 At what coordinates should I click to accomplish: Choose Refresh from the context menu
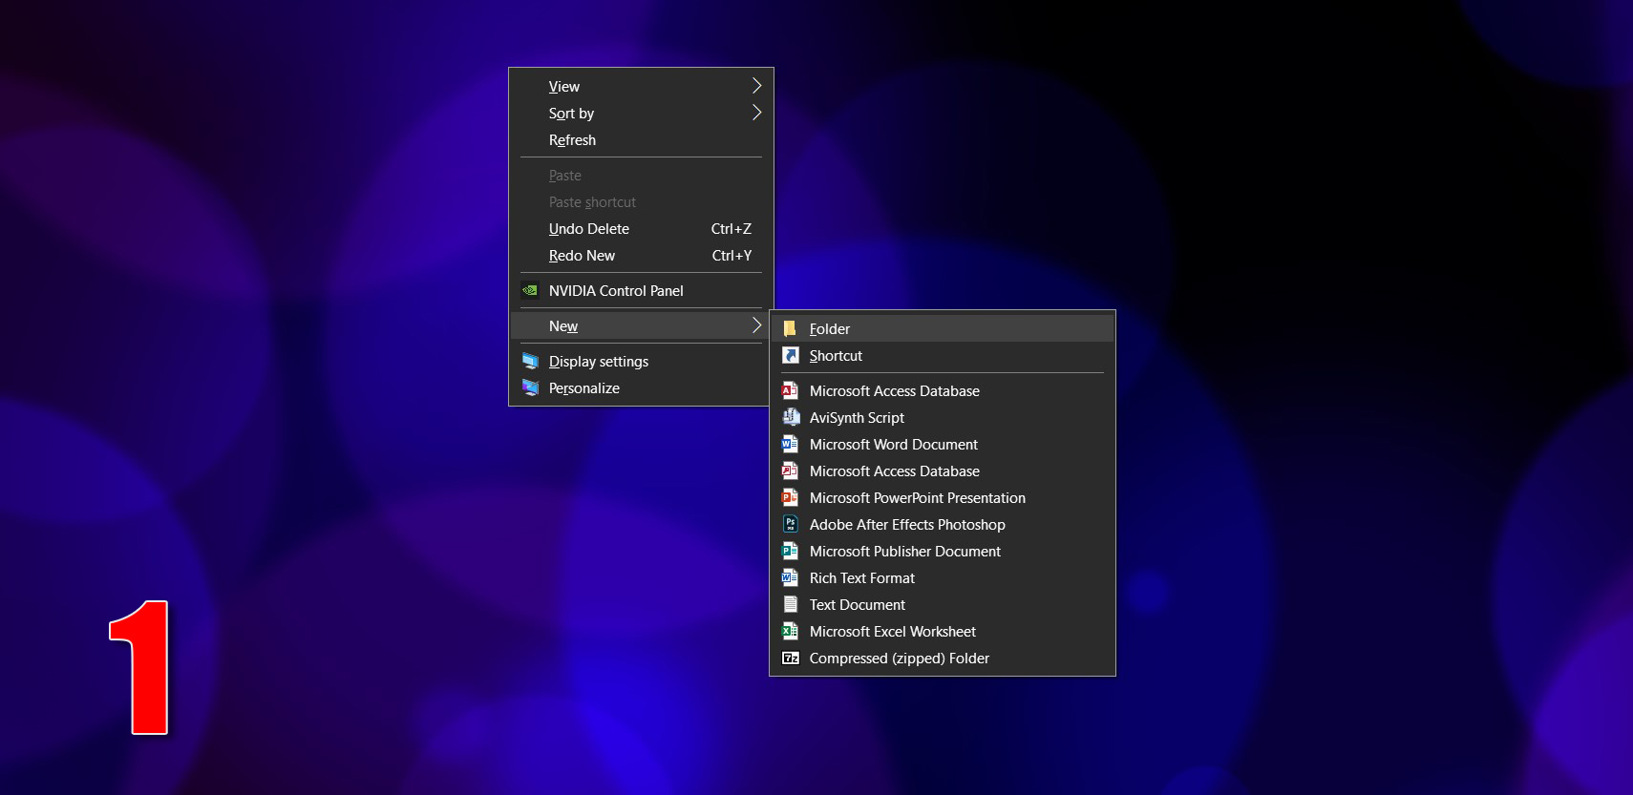pyautogui.click(x=641, y=139)
